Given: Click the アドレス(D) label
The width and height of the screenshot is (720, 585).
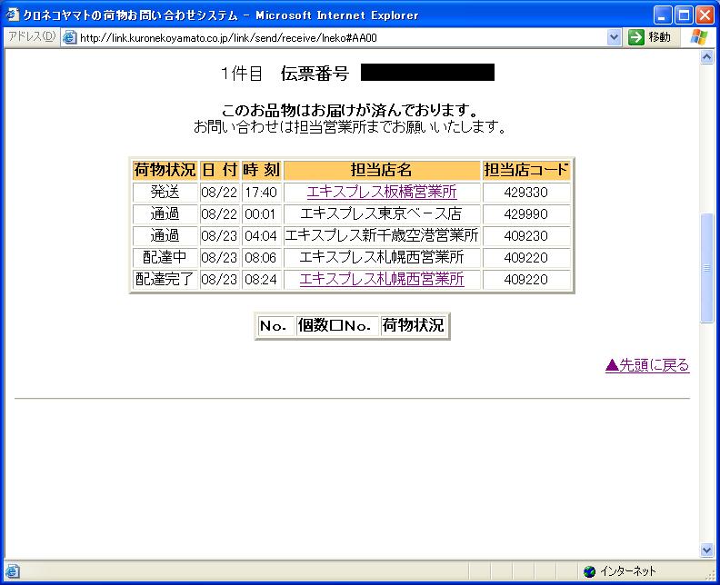Looking at the screenshot, I should (x=32, y=36).
